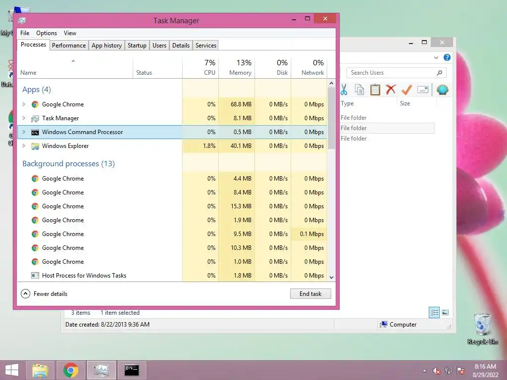Open Explorer help question mark icon
Viewport: 507px width, 380px height.
click(447, 57)
